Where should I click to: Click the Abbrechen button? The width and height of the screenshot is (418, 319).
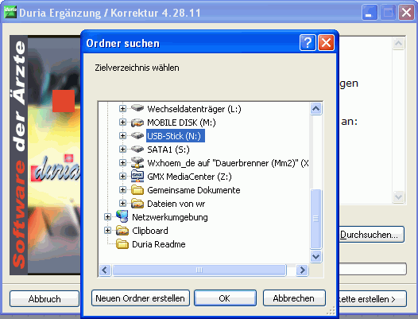click(294, 298)
